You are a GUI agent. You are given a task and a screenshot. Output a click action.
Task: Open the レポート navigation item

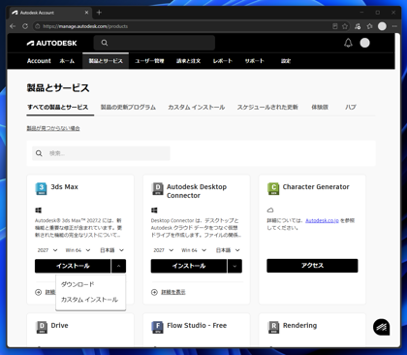point(223,61)
